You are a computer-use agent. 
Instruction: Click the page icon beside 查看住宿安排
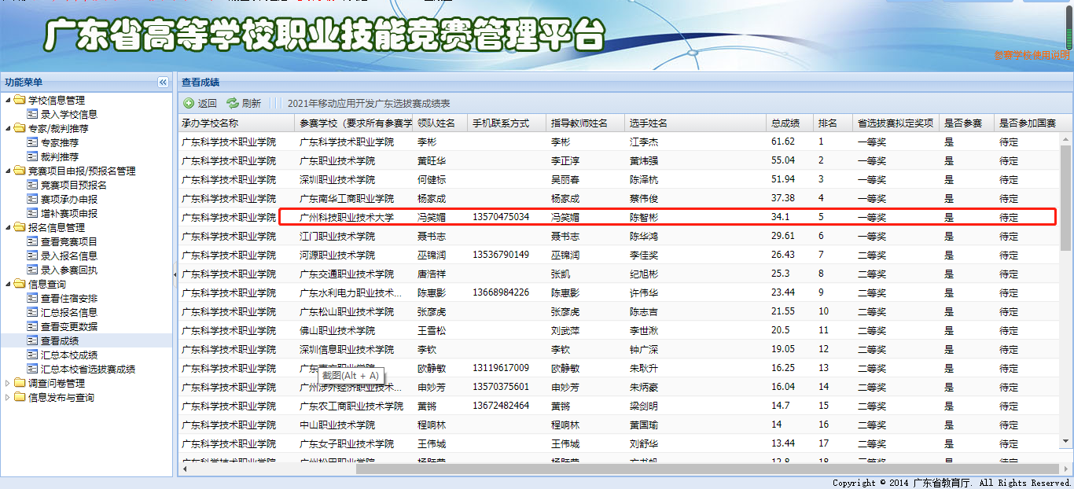[x=32, y=298]
